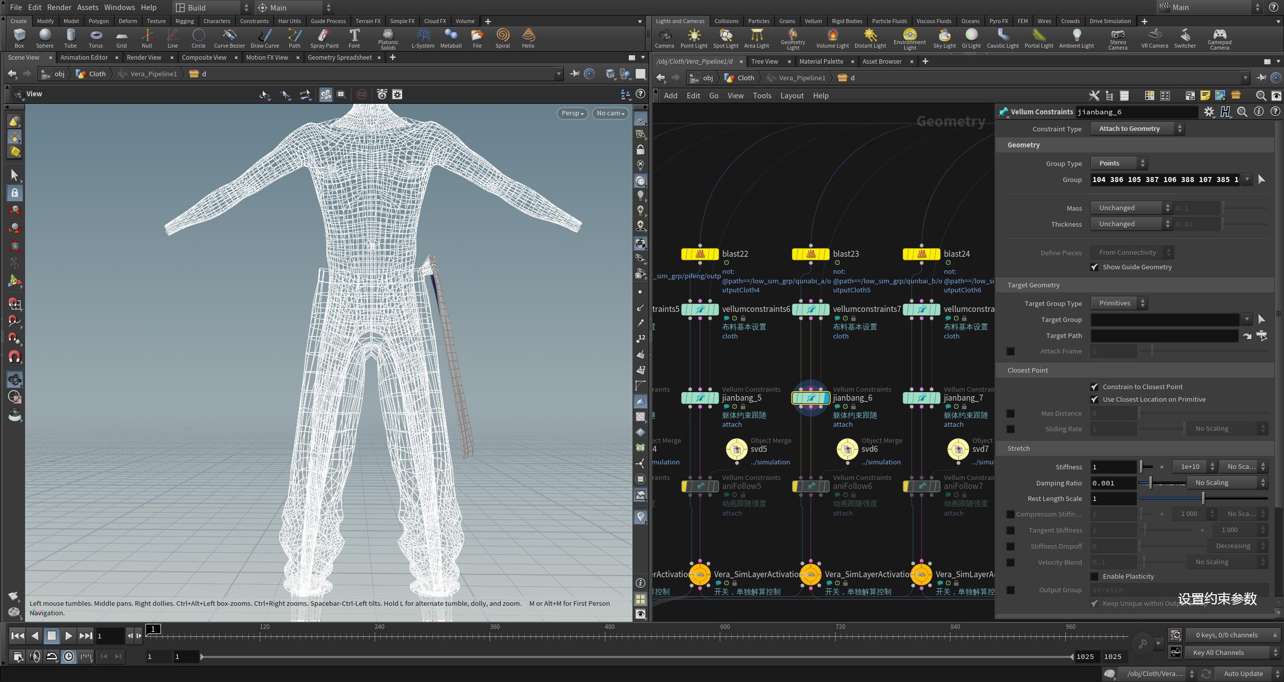Select the svd6 Object Merge node
The height and width of the screenshot is (682, 1284).
click(x=847, y=449)
